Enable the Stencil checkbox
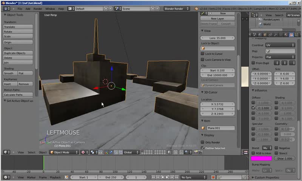Image resolution: width=302 pixels, height=181 pixels. (x=276, y=153)
